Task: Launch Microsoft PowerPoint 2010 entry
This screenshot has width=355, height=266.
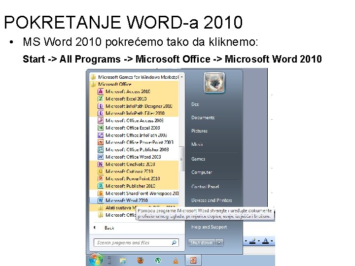Action: coord(134,179)
